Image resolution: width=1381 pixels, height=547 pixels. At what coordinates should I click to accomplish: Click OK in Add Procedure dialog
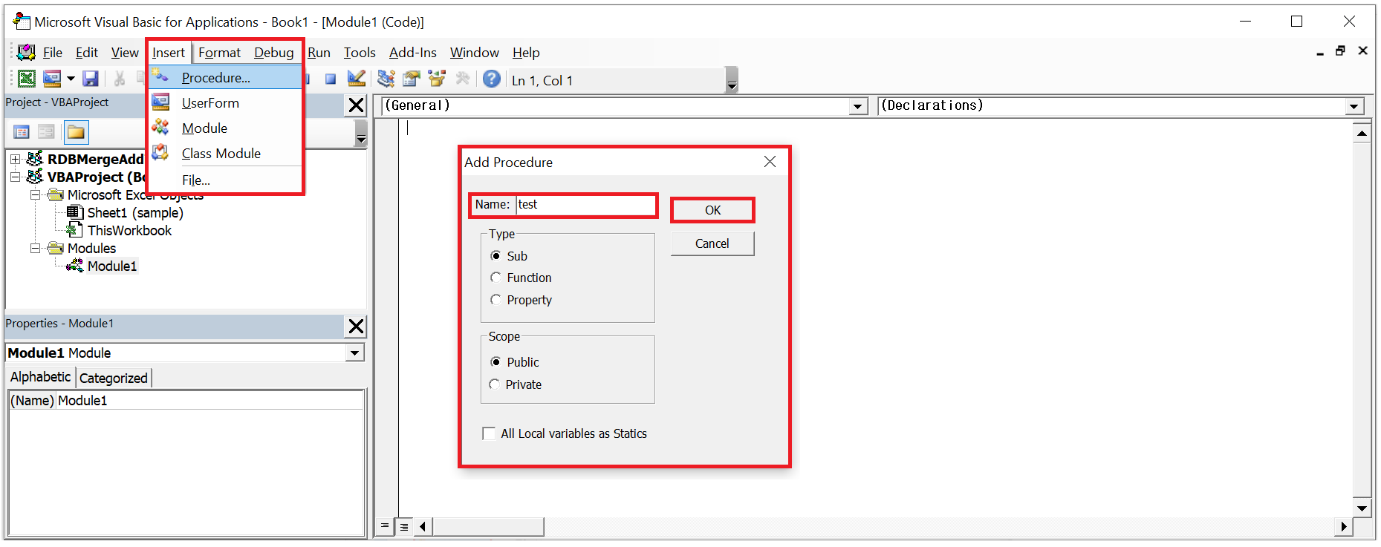(x=712, y=210)
